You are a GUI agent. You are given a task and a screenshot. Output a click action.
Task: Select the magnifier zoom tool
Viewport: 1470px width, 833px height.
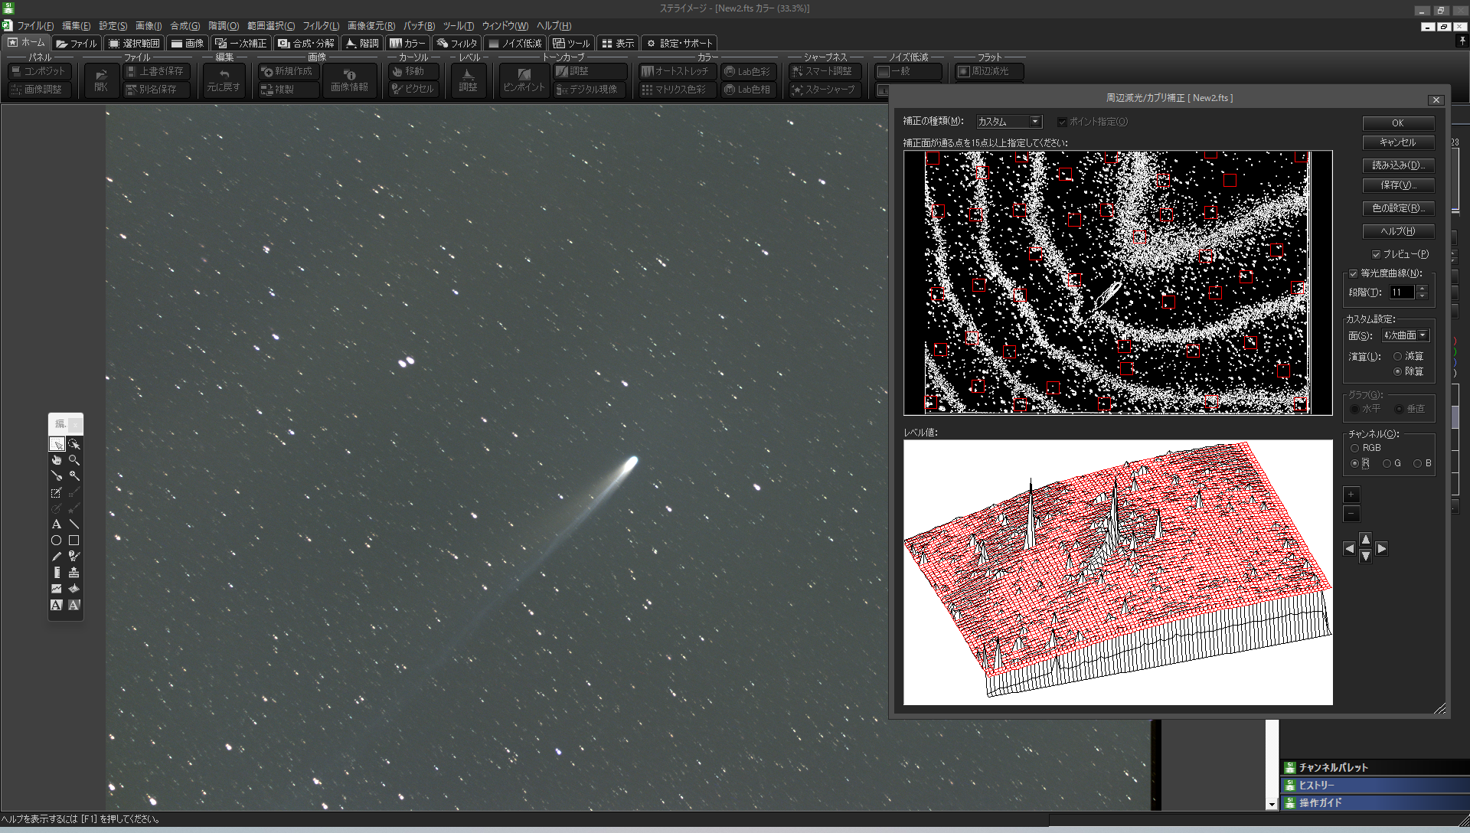coord(74,460)
